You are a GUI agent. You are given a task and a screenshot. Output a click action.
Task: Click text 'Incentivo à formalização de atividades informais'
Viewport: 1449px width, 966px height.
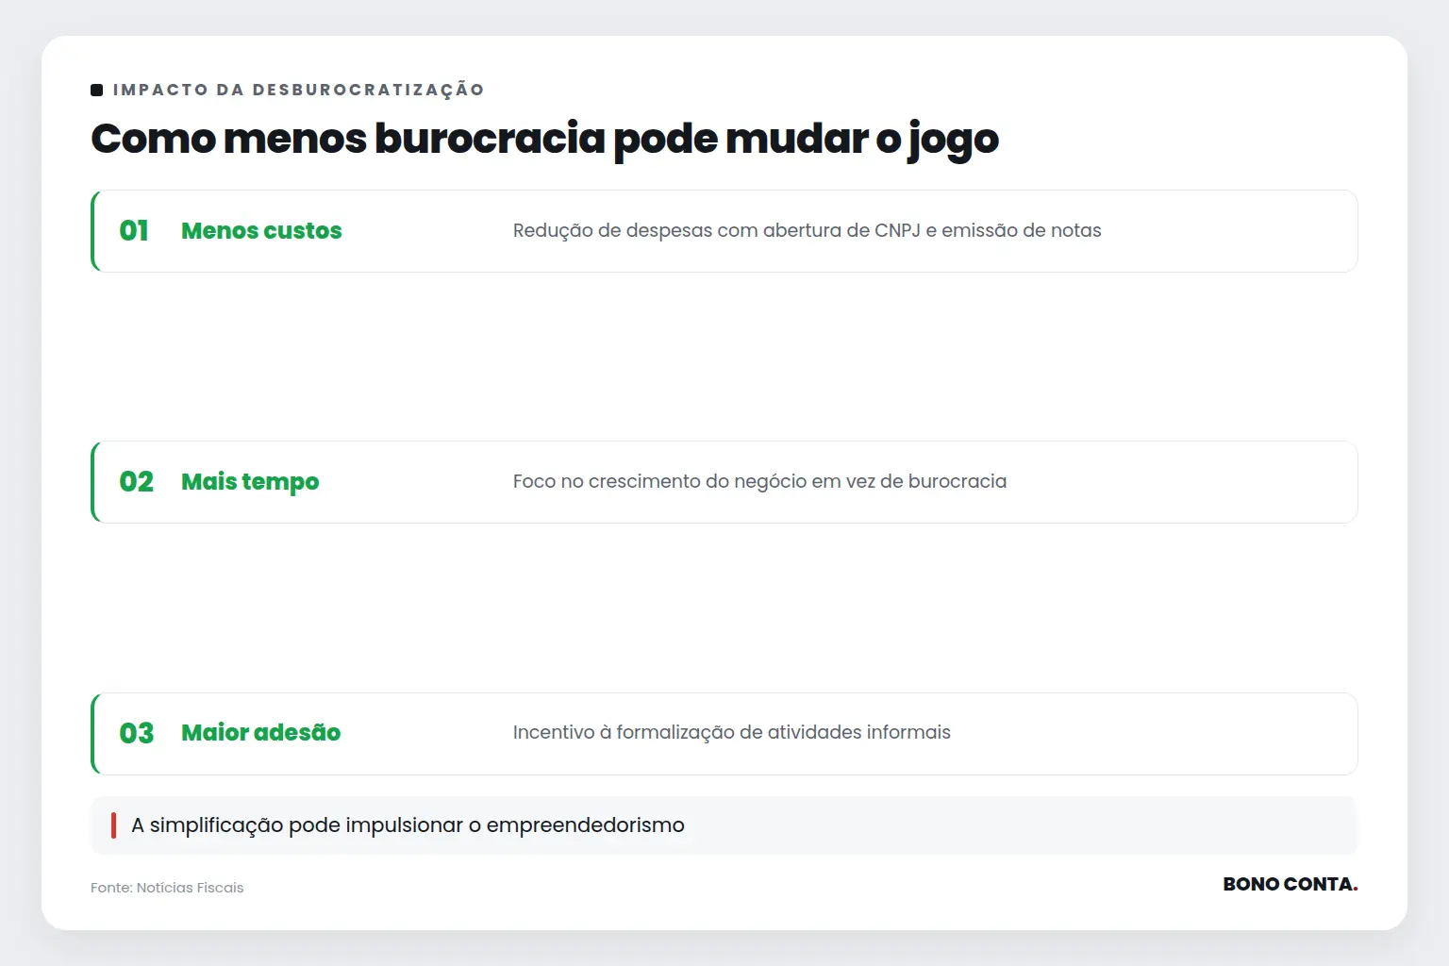point(731,733)
